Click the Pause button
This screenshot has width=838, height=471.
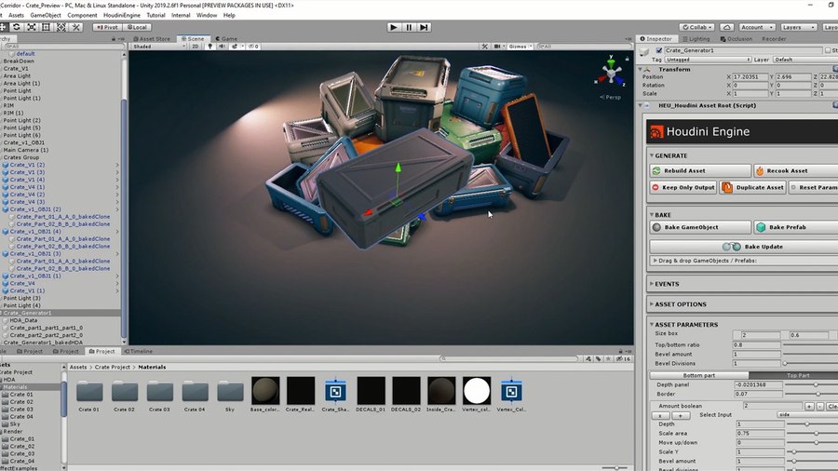coord(409,27)
